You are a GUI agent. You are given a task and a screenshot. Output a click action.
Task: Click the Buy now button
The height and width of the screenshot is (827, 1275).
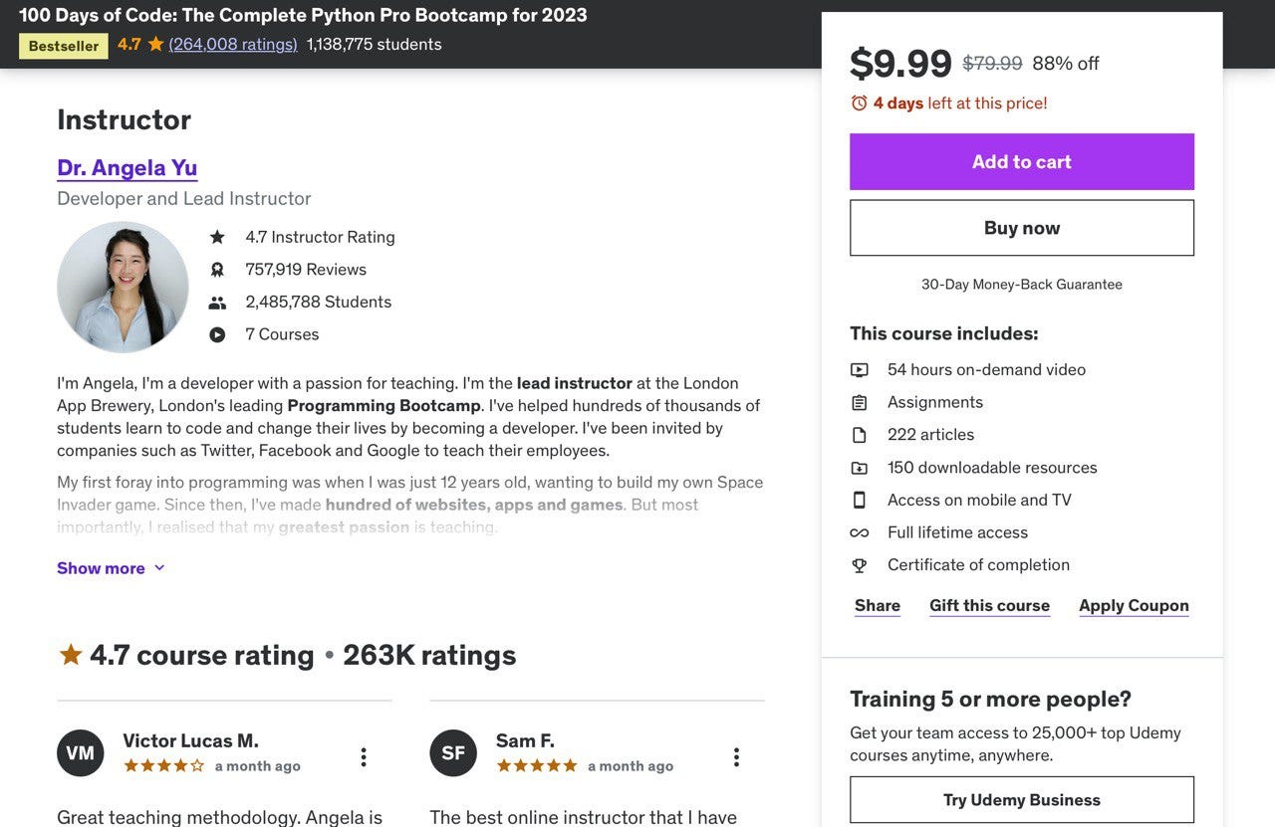(x=1021, y=227)
